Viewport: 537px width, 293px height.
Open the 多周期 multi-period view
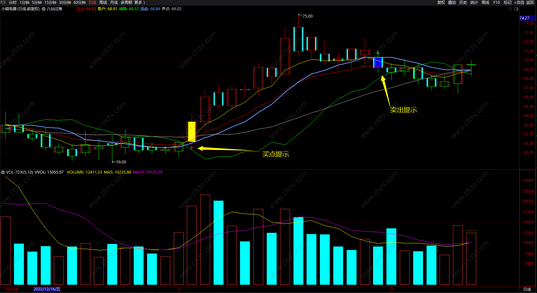(126, 2)
